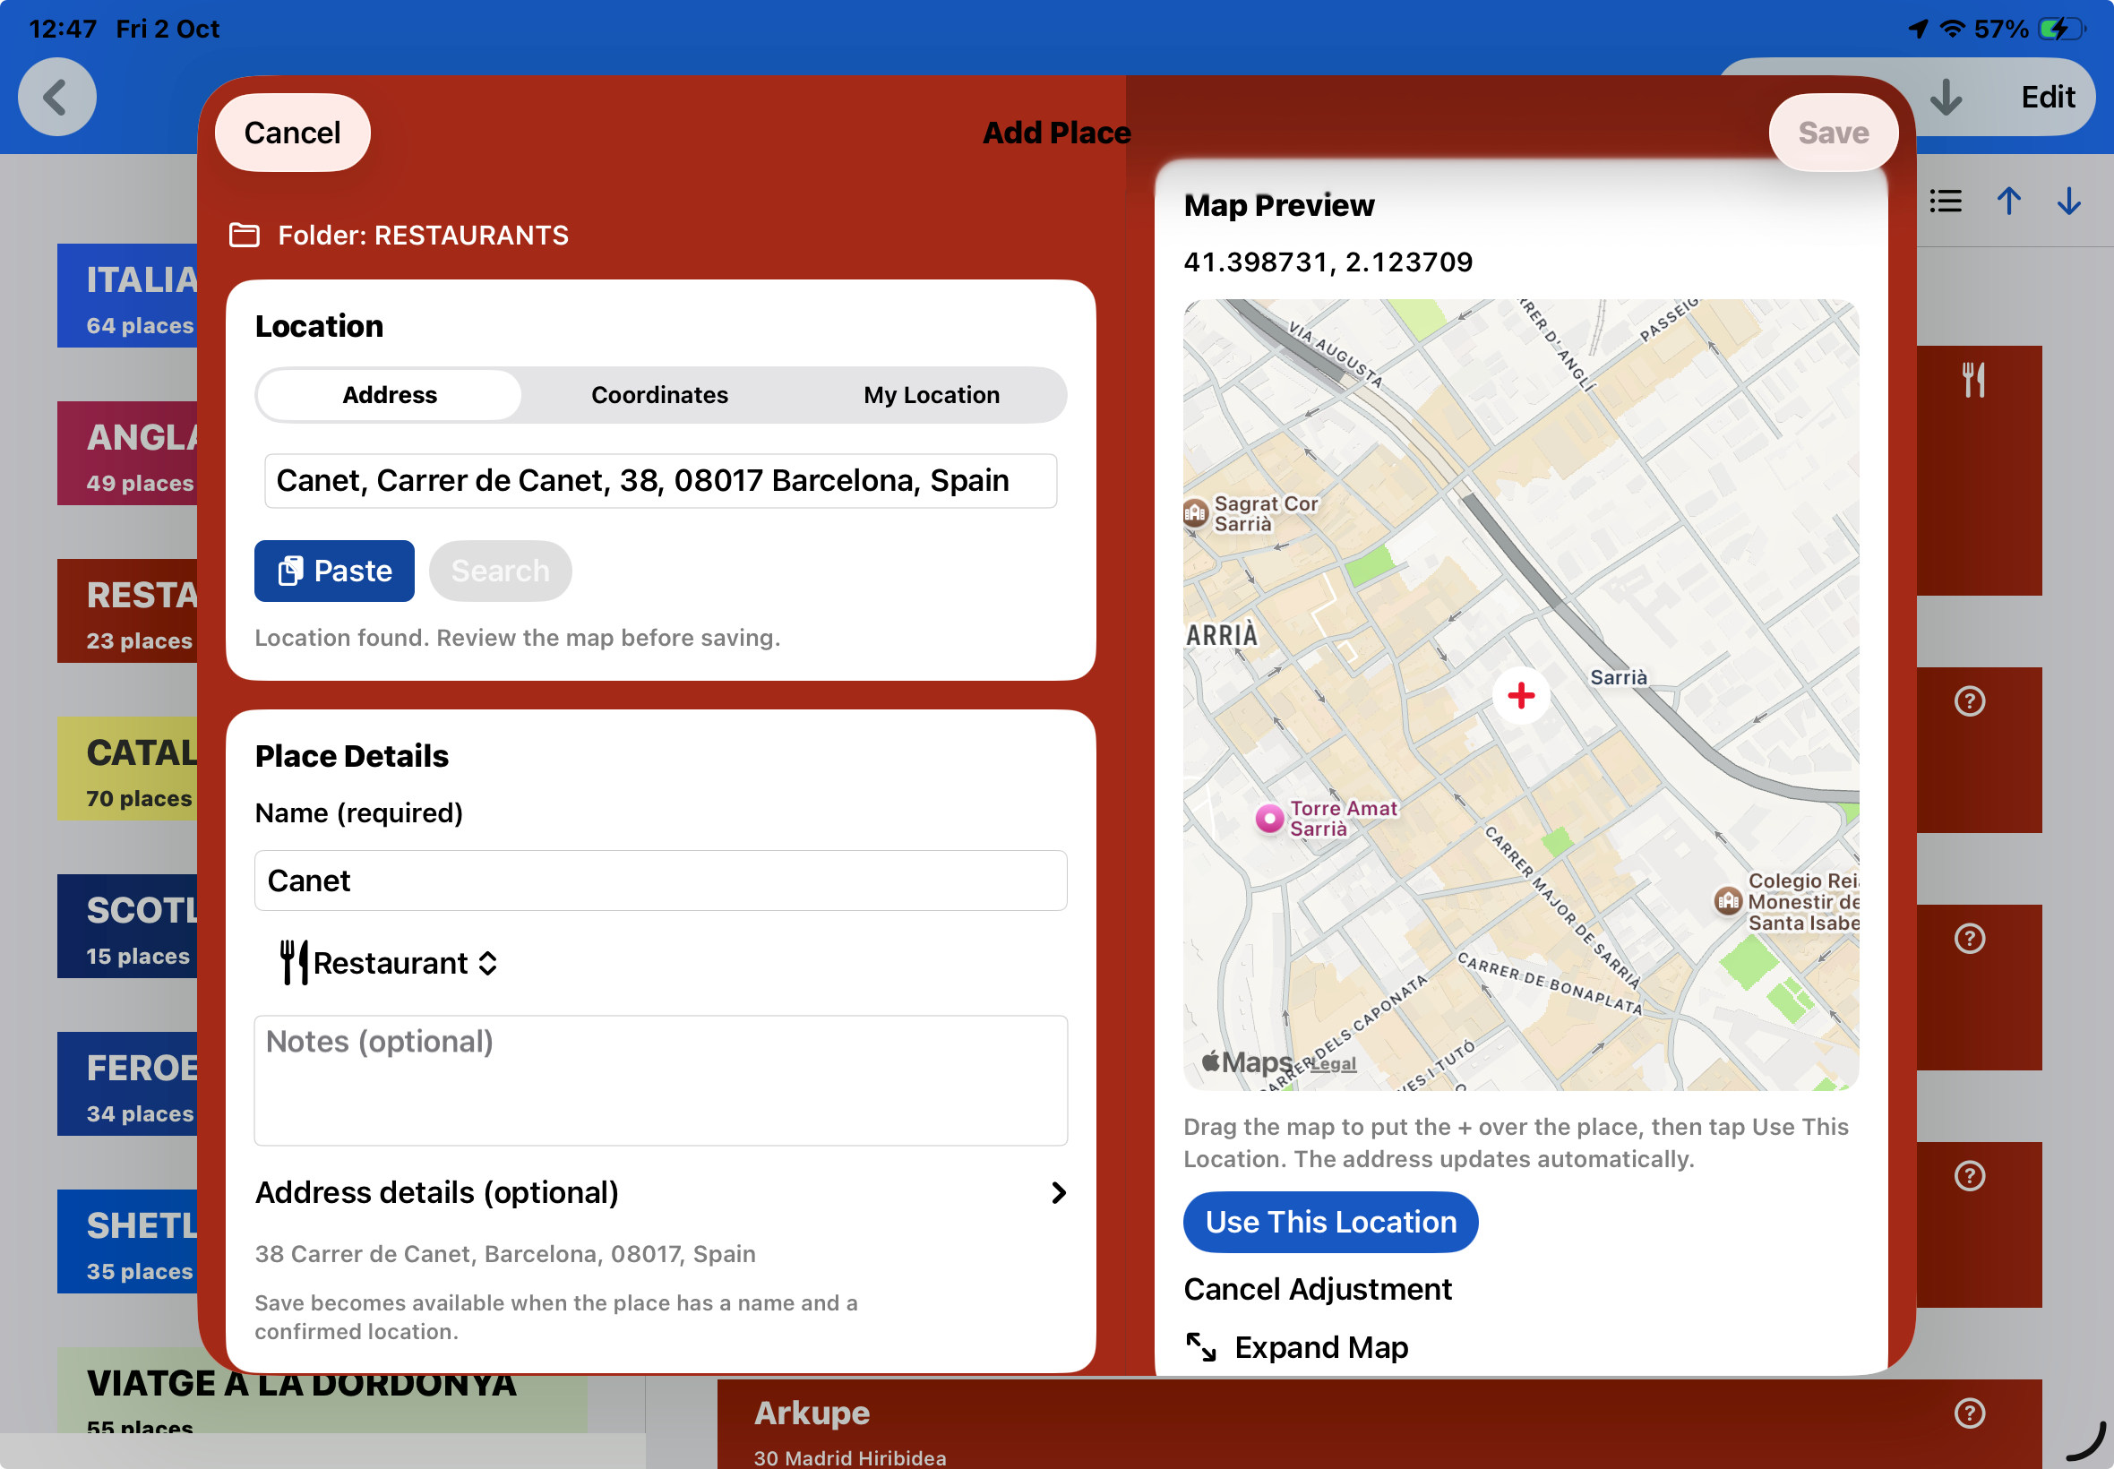
Task: Tap the Torre Amat Sarrià map pin
Action: 1269,817
